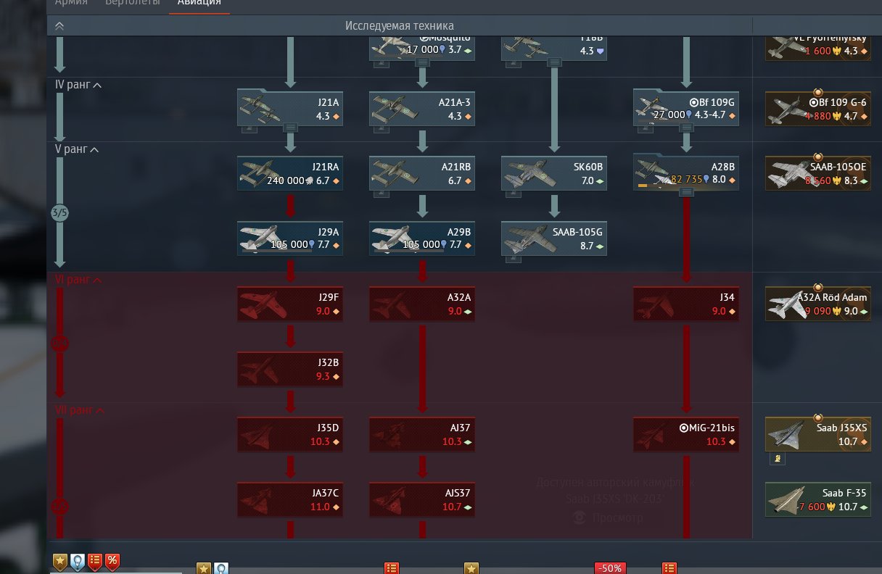This screenshot has width=882, height=574.
Task: Select the Bf 109G group card
Action: pyautogui.click(x=686, y=108)
